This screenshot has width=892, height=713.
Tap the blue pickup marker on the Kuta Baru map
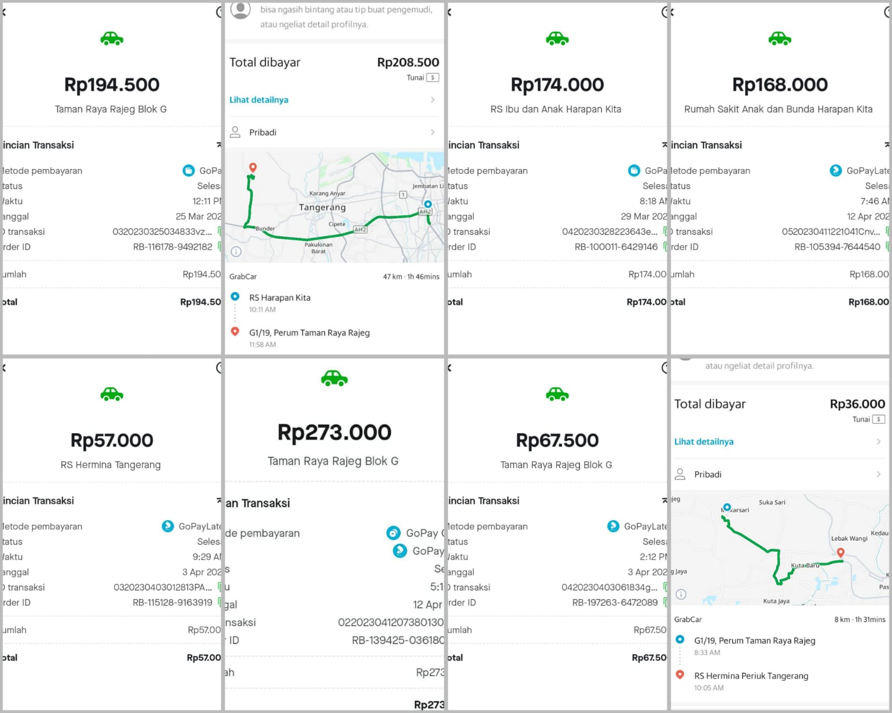tap(726, 507)
